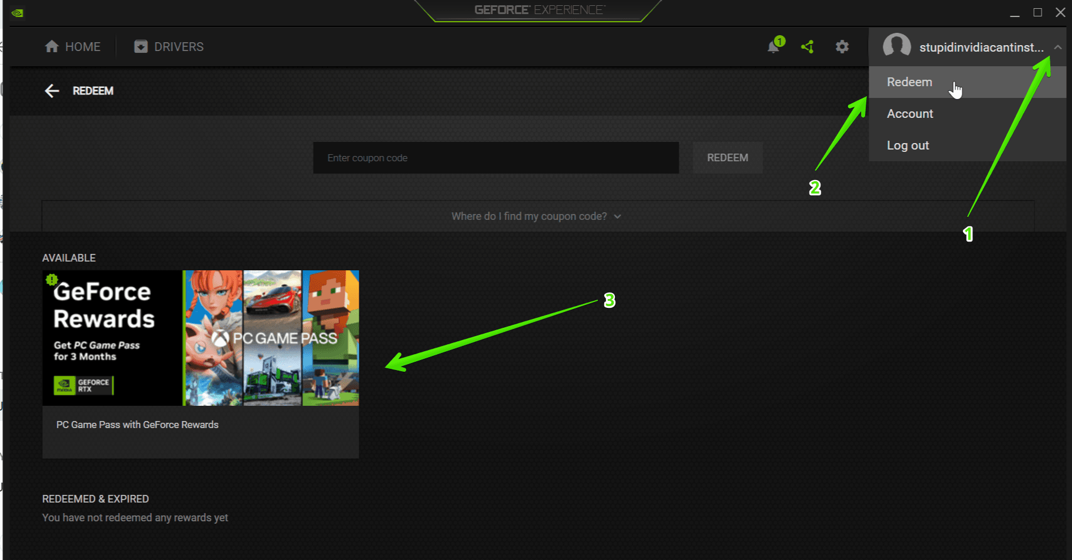This screenshot has height=560, width=1072.
Task: Open settings via the gear icon
Action: click(x=842, y=47)
